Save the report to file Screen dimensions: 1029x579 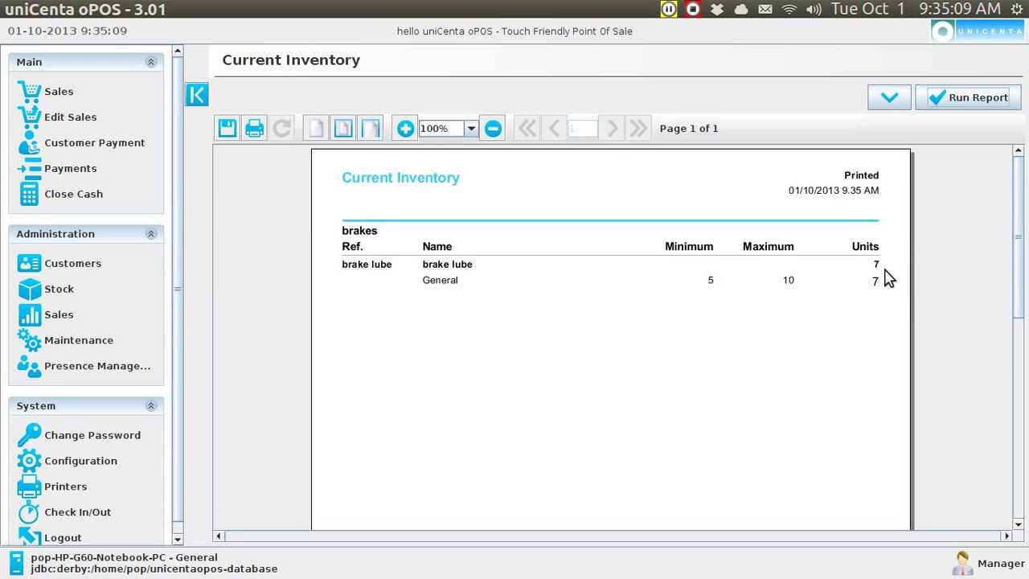coord(228,128)
